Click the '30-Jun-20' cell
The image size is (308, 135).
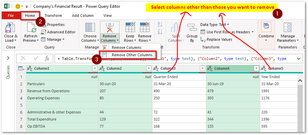pyautogui.click(x=125, y=84)
